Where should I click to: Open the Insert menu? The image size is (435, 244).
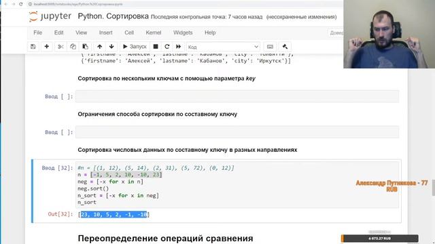coord(106,33)
